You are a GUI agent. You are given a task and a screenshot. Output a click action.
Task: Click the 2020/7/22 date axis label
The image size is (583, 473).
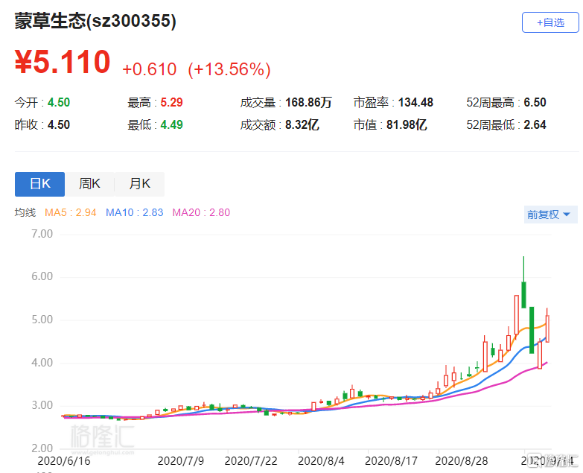point(251,461)
